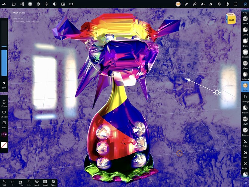Toggle Voxel remesh in bottom bar

point(45,183)
